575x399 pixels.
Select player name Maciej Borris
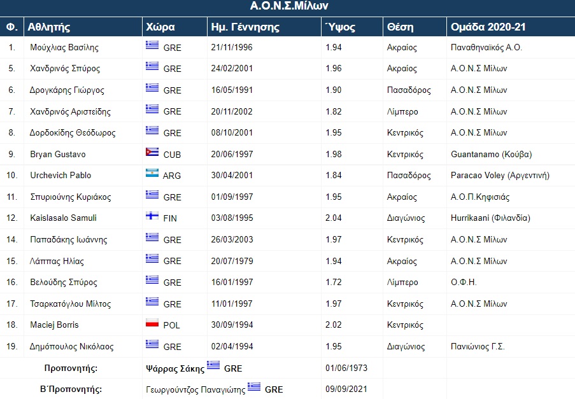click(54, 325)
